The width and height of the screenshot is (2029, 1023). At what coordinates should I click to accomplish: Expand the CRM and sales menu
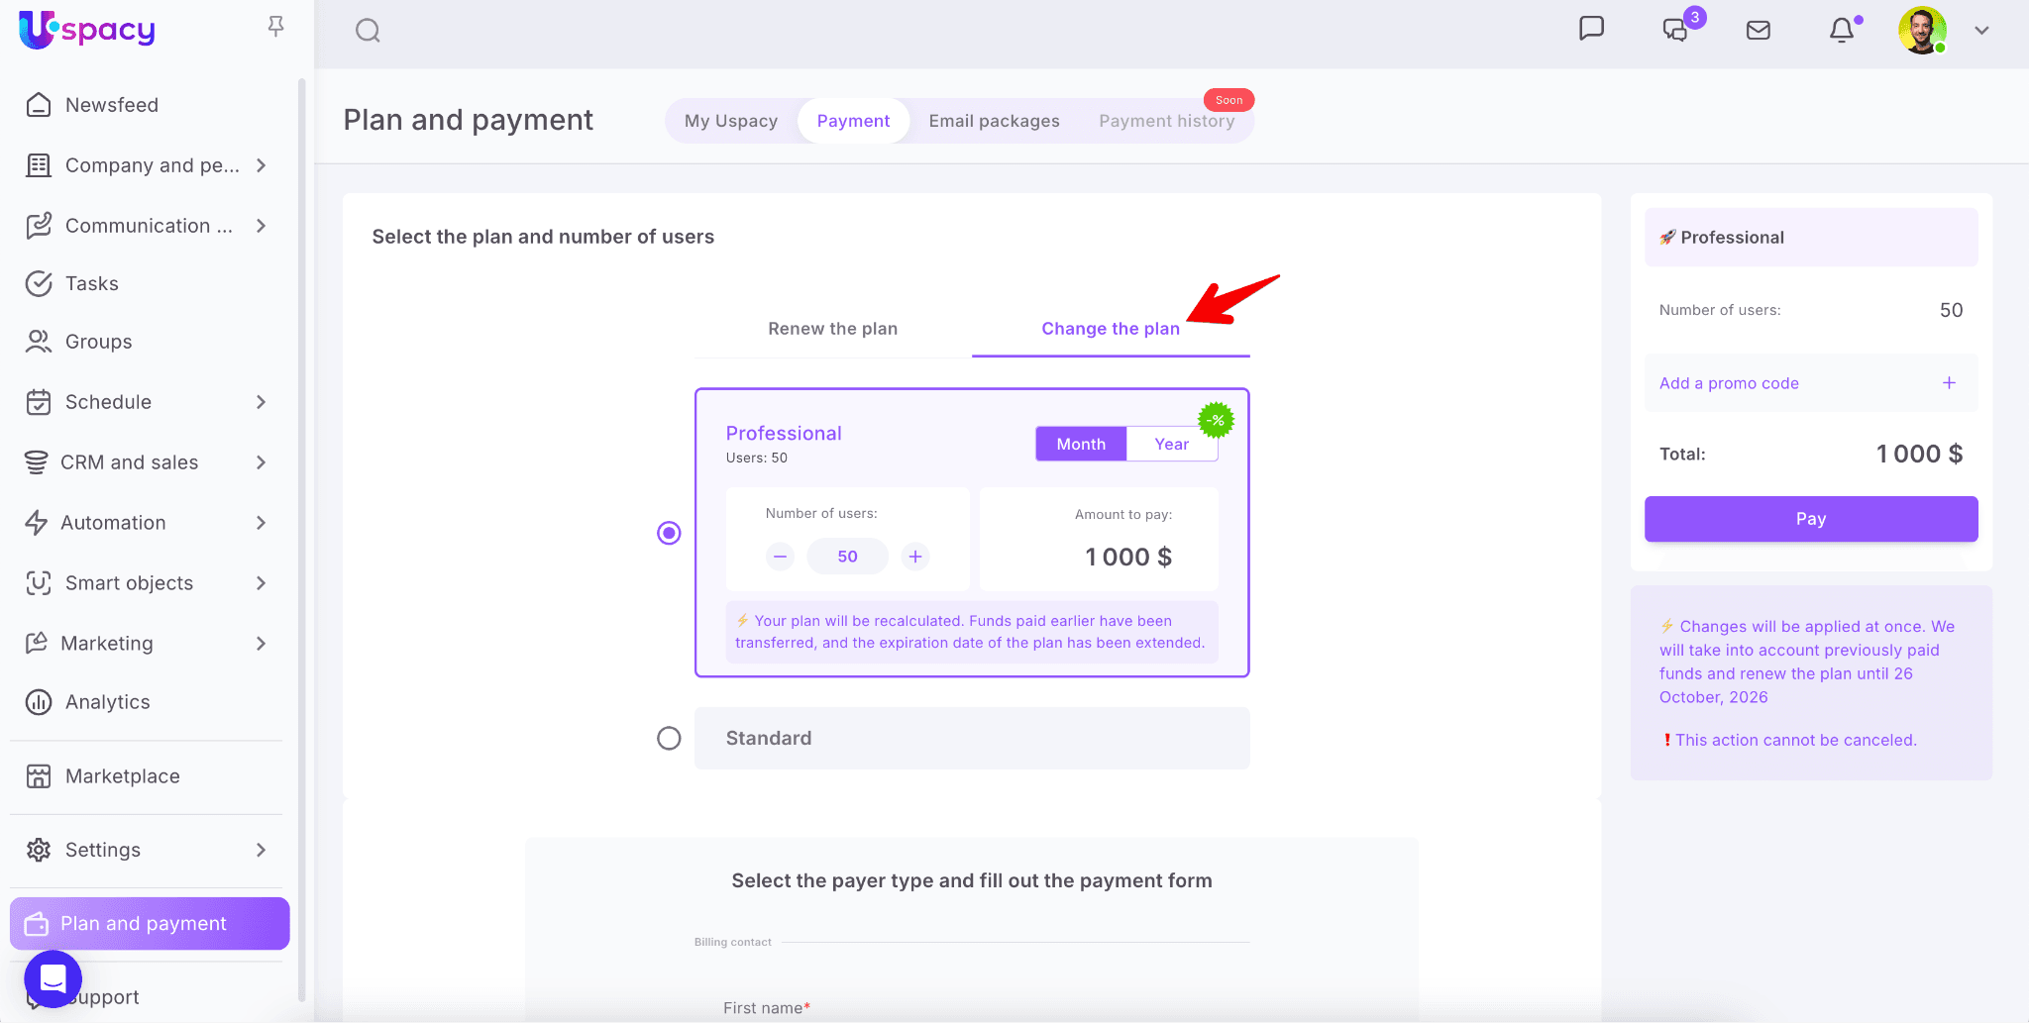[261, 462]
